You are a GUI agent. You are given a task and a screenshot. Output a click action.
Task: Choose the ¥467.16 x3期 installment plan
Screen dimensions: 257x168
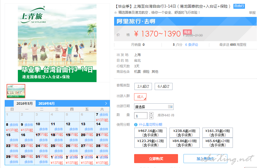(151, 133)
